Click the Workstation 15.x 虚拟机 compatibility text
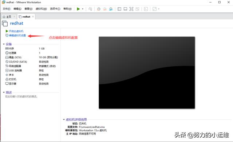233x142 pixels. coord(93,130)
